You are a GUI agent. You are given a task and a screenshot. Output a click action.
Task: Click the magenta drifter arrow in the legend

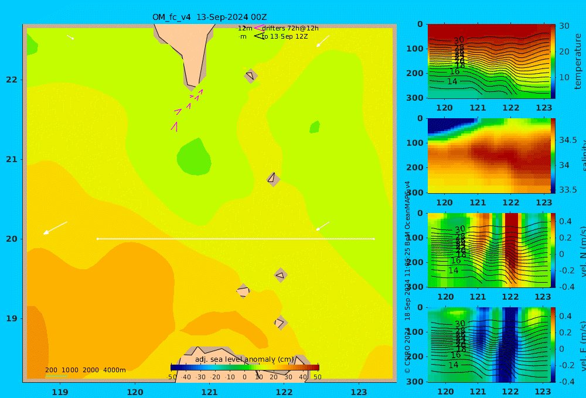[258, 28]
